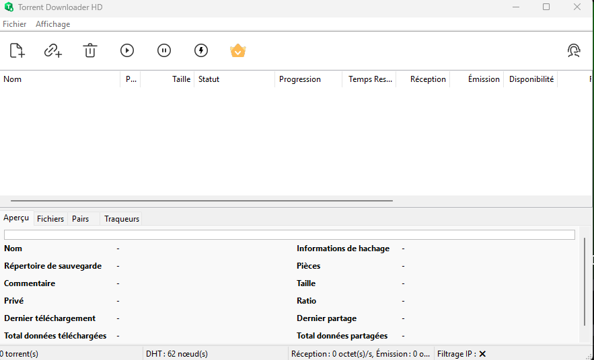Add a new torrent file
This screenshot has height=360, width=594.
tap(17, 50)
